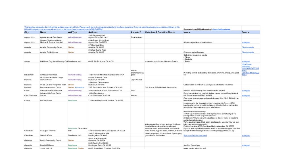This screenshot has height=149, width=284.
Task: Open Instagram source for Azusa Halfsies row
Action: pyautogui.click(x=246, y=62)
